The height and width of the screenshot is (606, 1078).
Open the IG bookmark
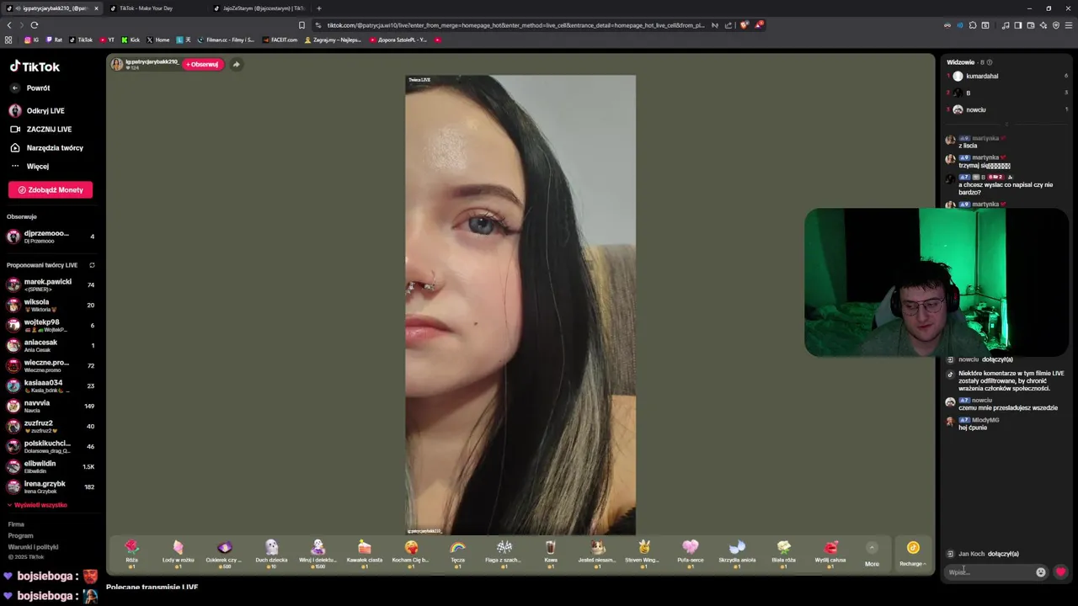coord(32,40)
